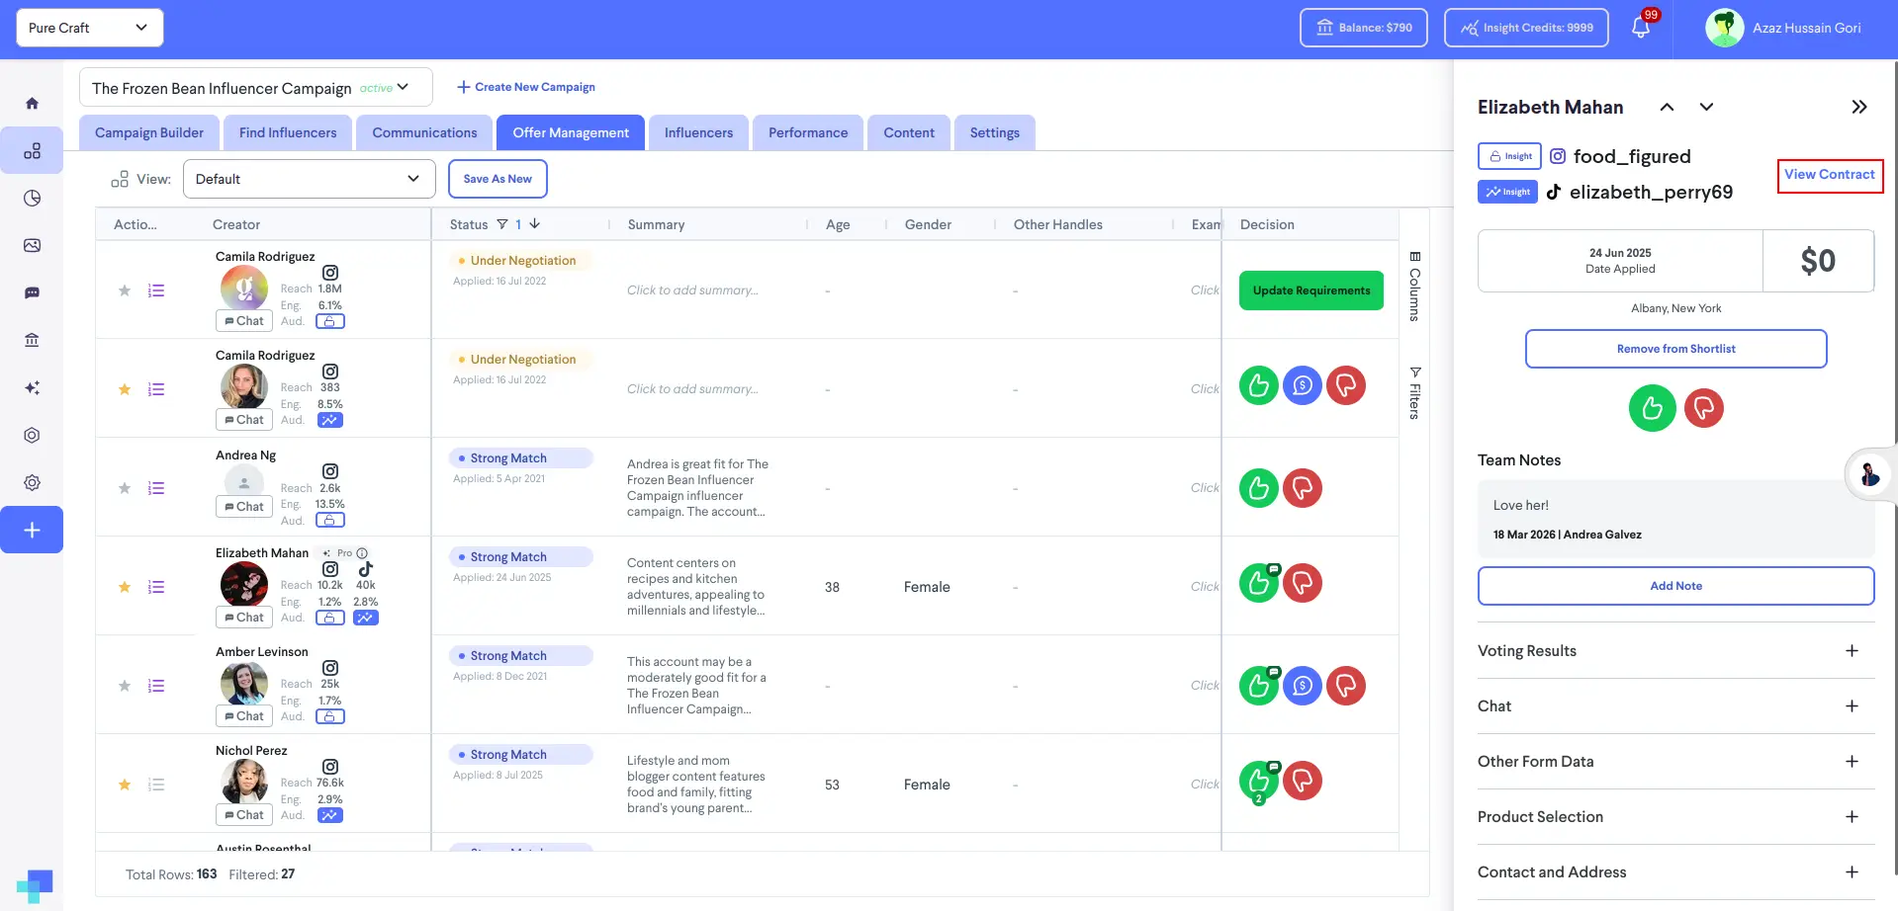Open the image gallery sidebar icon
The image size is (1898, 911).
(32, 245)
